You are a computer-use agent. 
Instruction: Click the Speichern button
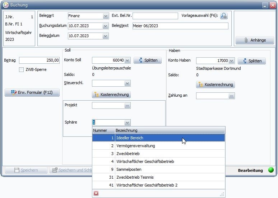[26, 170]
